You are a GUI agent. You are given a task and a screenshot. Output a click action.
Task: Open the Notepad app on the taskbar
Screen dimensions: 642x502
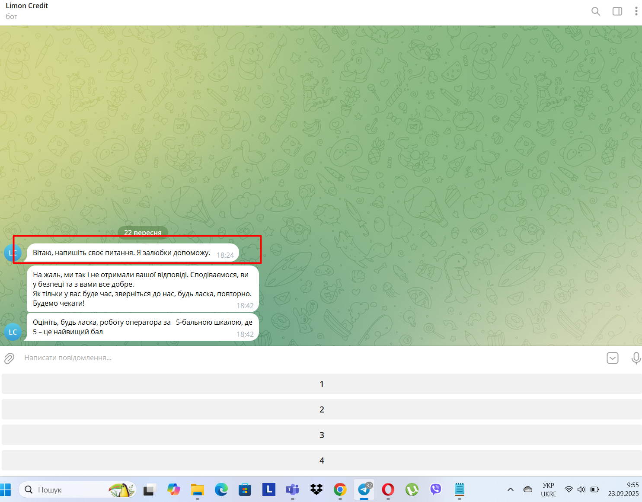coord(460,489)
